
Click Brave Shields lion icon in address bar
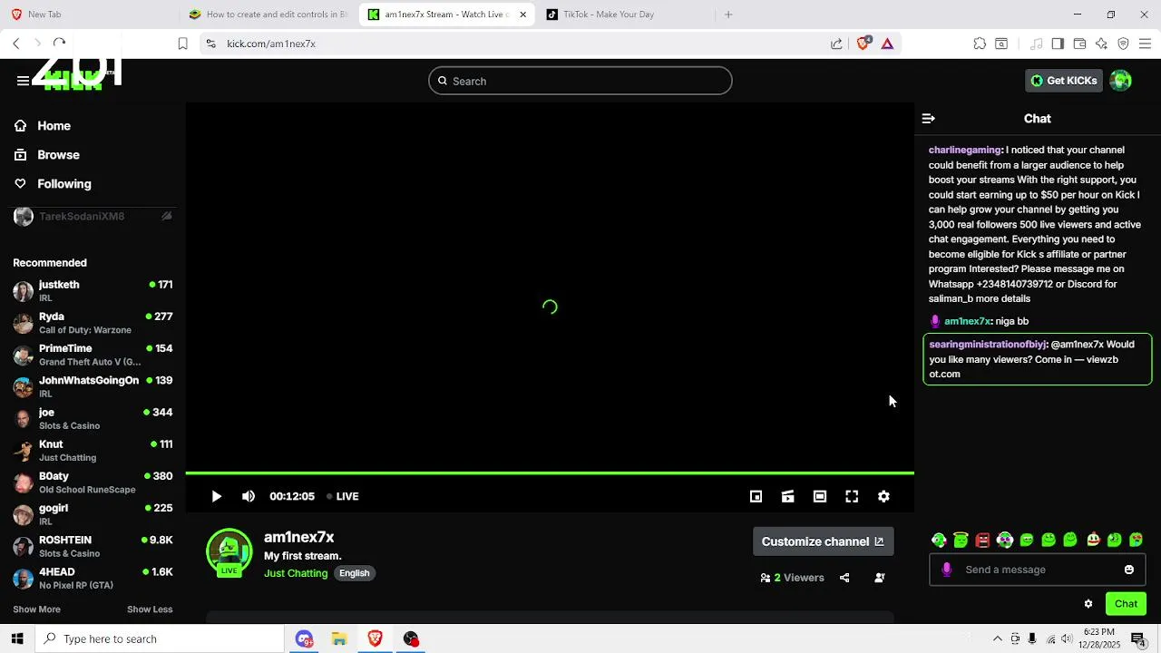(x=863, y=43)
